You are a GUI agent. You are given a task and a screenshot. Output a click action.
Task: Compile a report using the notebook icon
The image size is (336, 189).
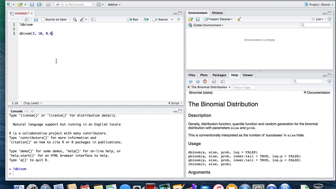click(x=93, y=19)
